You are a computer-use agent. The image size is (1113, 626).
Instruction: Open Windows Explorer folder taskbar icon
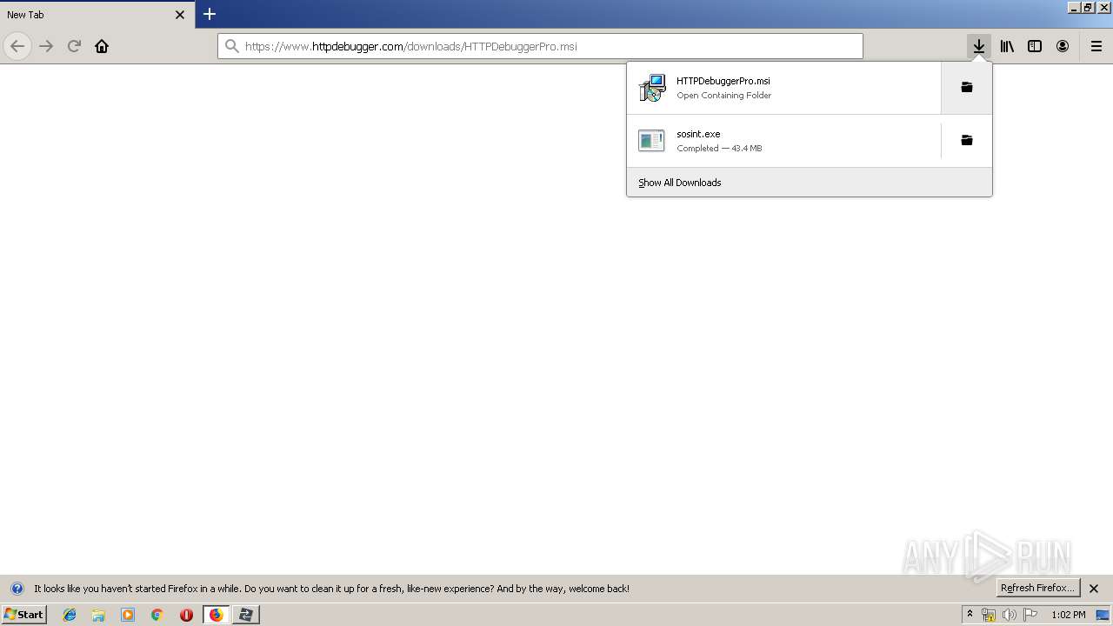[98, 615]
